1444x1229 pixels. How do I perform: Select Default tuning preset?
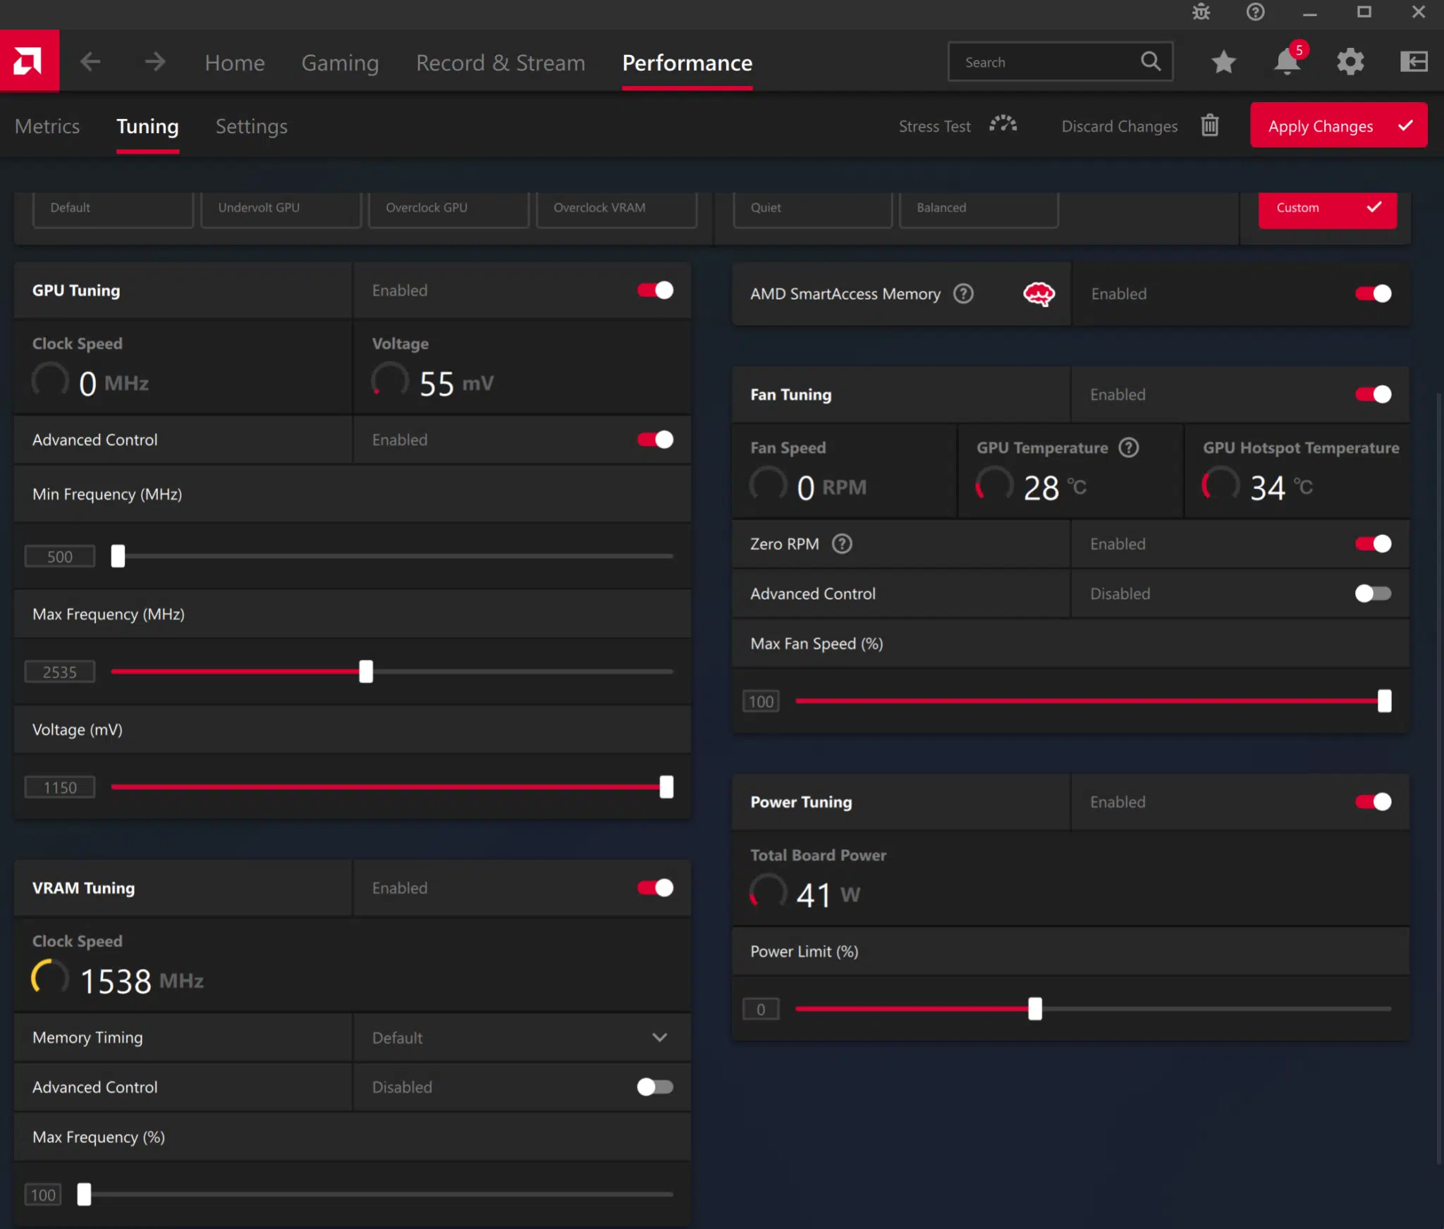113,209
